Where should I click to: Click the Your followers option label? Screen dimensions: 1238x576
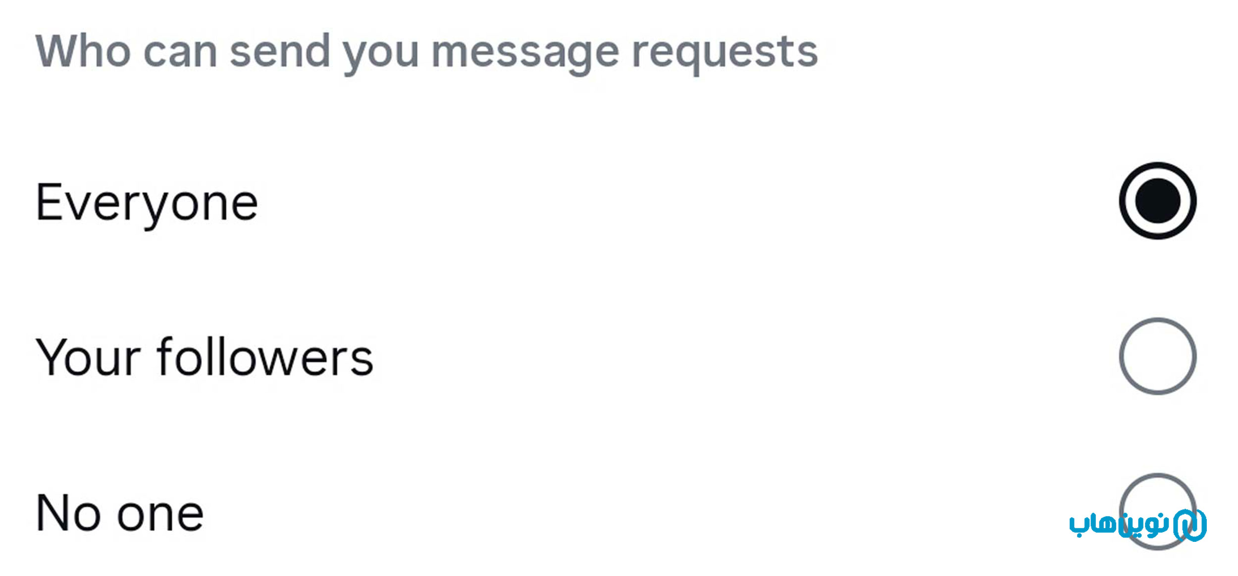[x=205, y=357]
